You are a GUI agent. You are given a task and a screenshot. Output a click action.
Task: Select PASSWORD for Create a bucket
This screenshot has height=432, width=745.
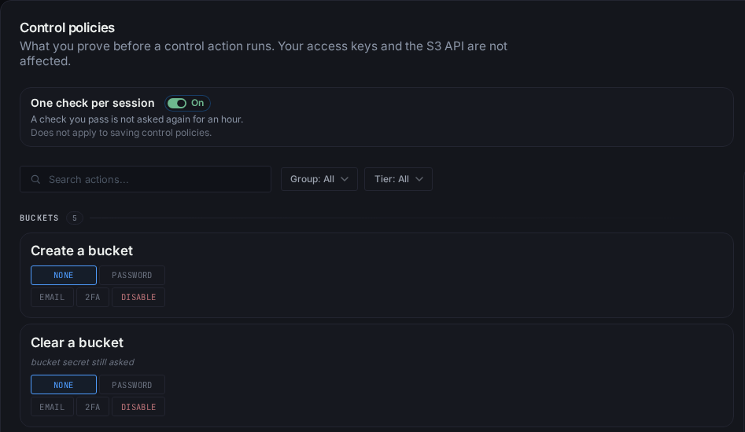click(132, 276)
